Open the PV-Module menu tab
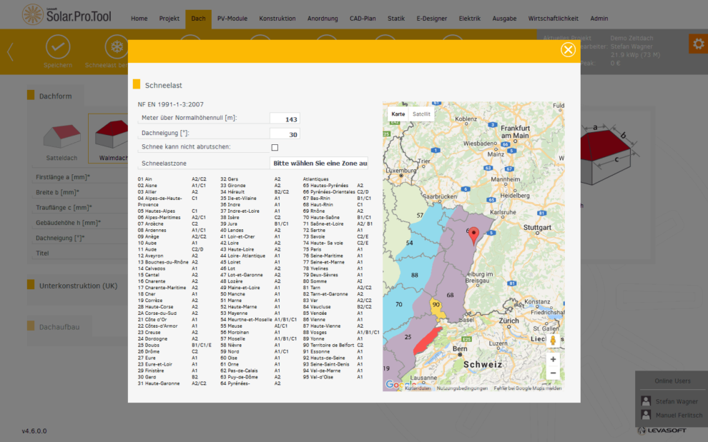Screen dimensions: 708x442 click(231, 19)
